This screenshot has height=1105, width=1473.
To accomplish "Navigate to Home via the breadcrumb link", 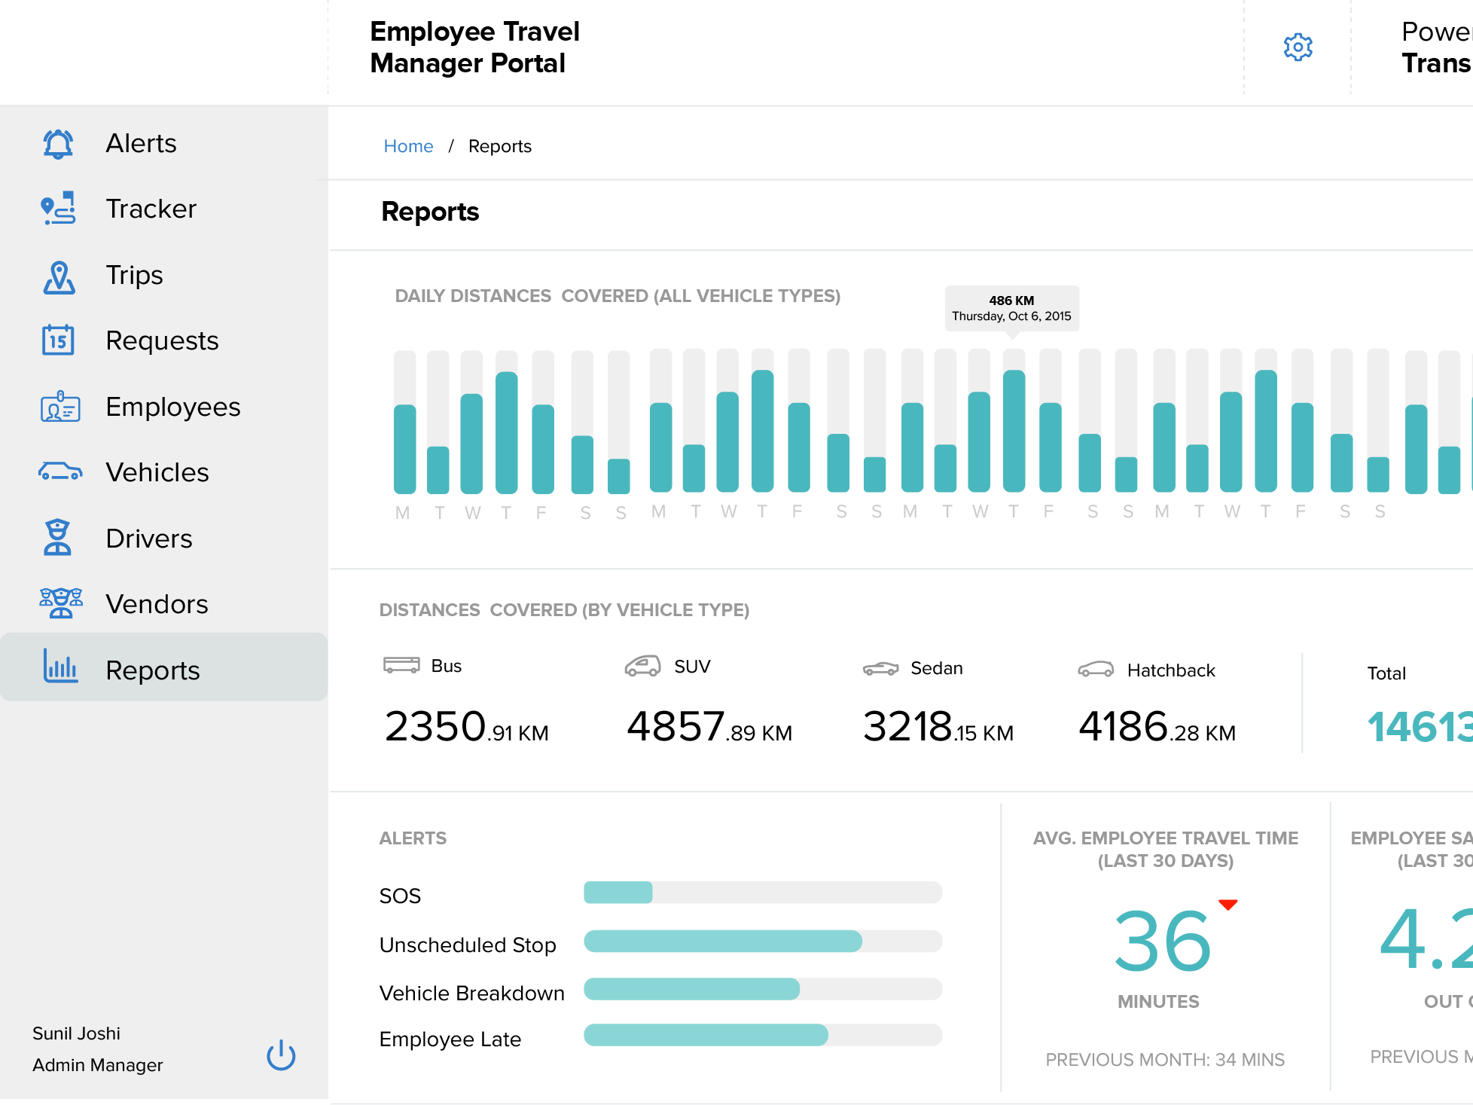I will pos(408,145).
